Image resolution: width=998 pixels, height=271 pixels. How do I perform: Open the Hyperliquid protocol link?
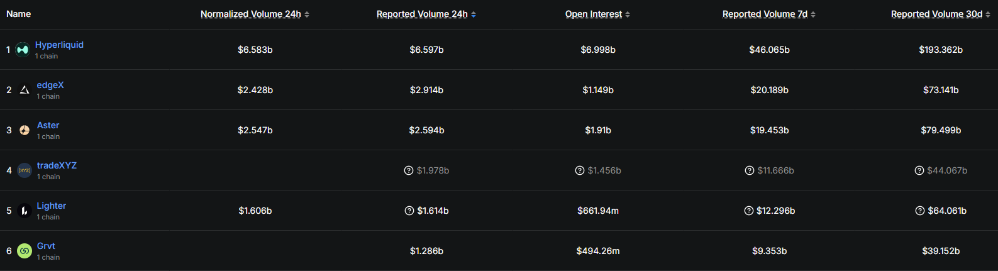[x=59, y=45]
